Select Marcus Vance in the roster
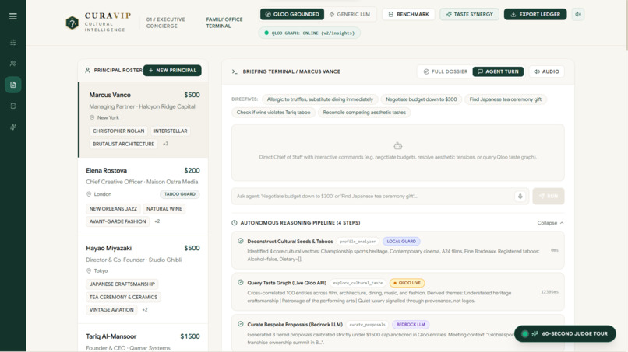628x352 pixels. (143, 120)
